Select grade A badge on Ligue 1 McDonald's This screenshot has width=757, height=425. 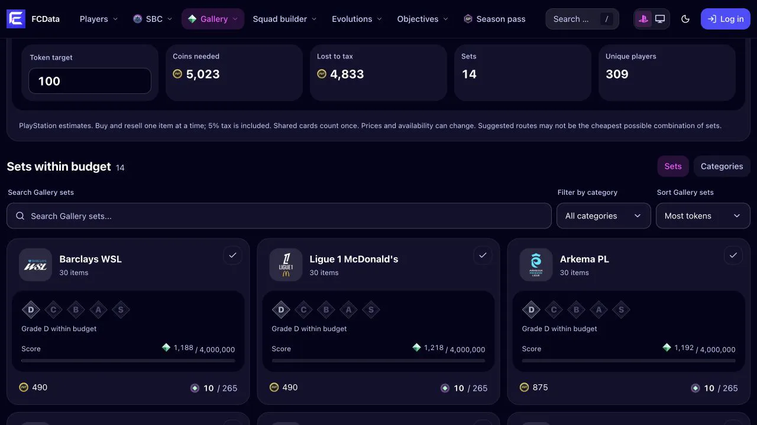click(x=348, y=309)
